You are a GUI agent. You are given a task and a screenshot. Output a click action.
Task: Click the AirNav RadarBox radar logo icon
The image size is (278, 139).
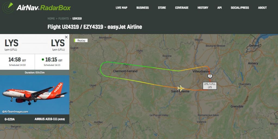[x=8, y=8]
